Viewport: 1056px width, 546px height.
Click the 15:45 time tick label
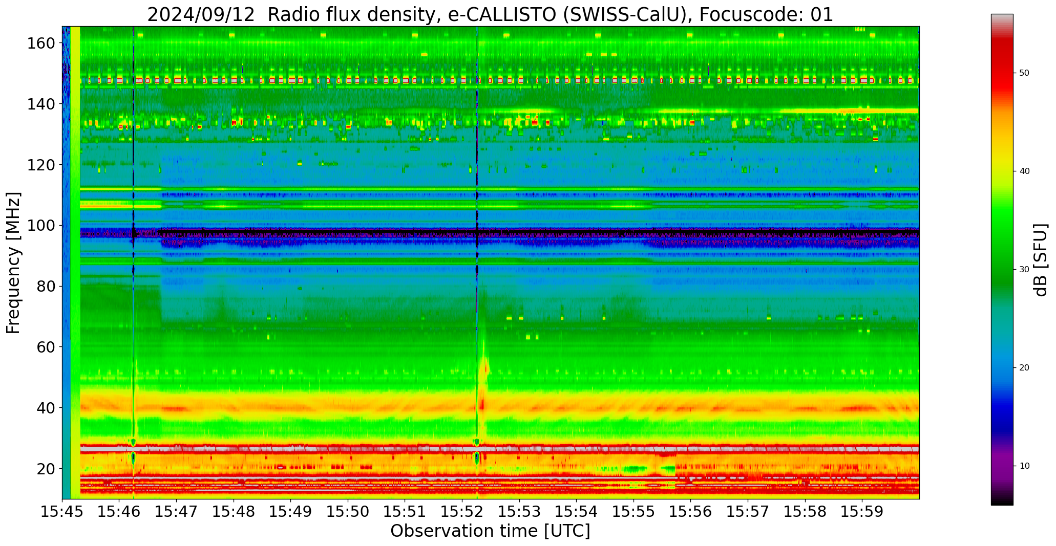[x=62, y=512]
